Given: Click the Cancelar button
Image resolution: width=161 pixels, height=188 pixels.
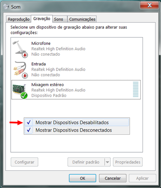Looking at the screenshot, I should (112, 178).
